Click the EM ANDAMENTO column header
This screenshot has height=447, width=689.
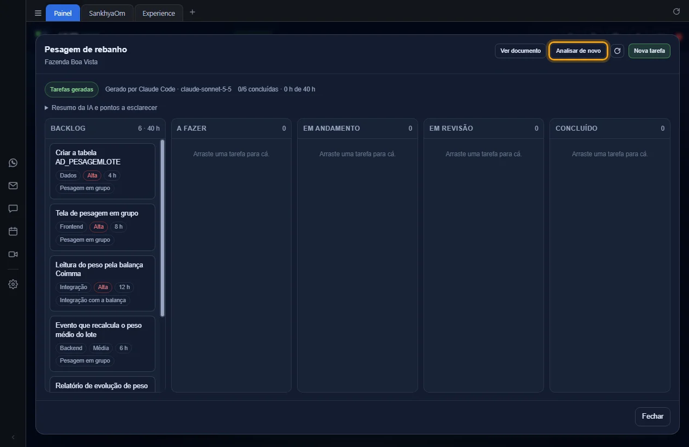[x=358, y=128]
